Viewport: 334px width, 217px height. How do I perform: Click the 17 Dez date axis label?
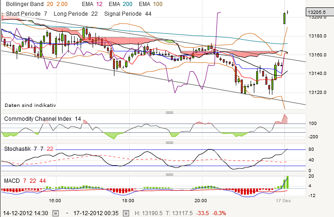pyautogui.click(x=283, y=201)
